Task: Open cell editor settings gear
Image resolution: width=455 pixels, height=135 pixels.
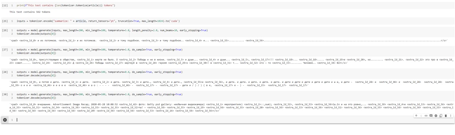Action: [x=436, y=115]
